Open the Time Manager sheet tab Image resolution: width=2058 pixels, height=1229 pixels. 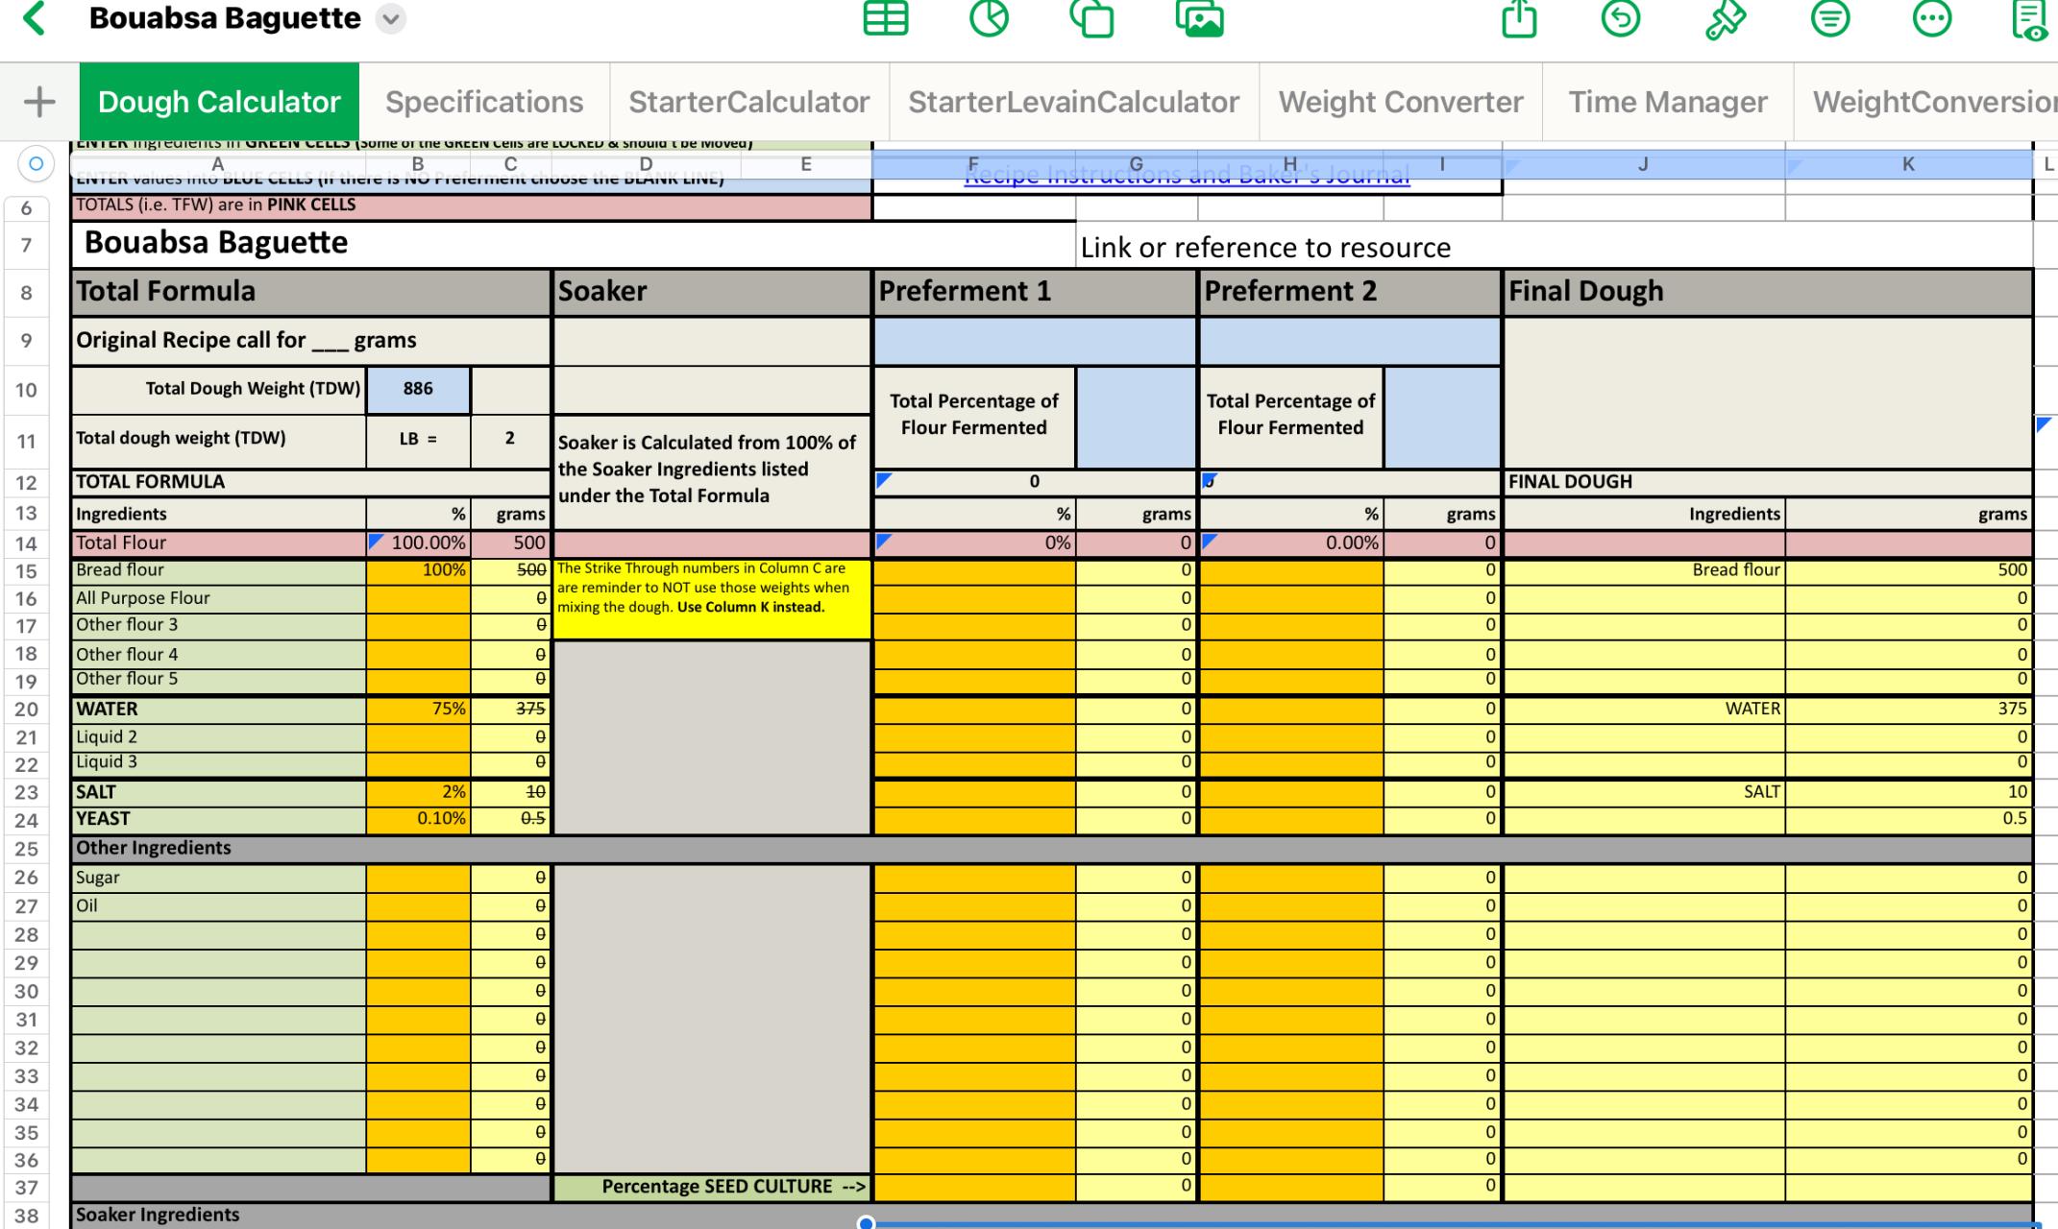1667,102
